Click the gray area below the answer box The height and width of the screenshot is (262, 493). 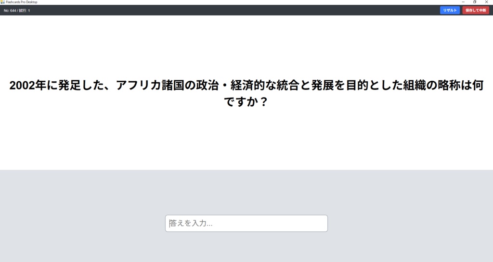(246, 247)
